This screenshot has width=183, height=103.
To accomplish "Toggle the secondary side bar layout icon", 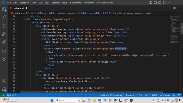I will [160, 3].
